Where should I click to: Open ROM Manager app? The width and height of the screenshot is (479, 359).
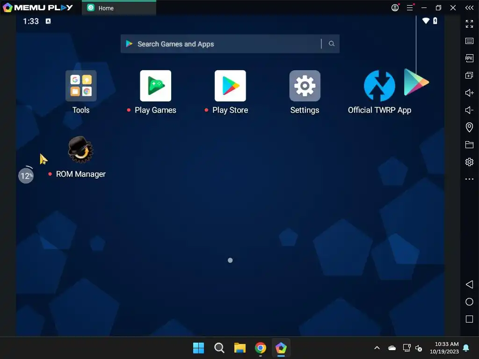tap(80, 150)
